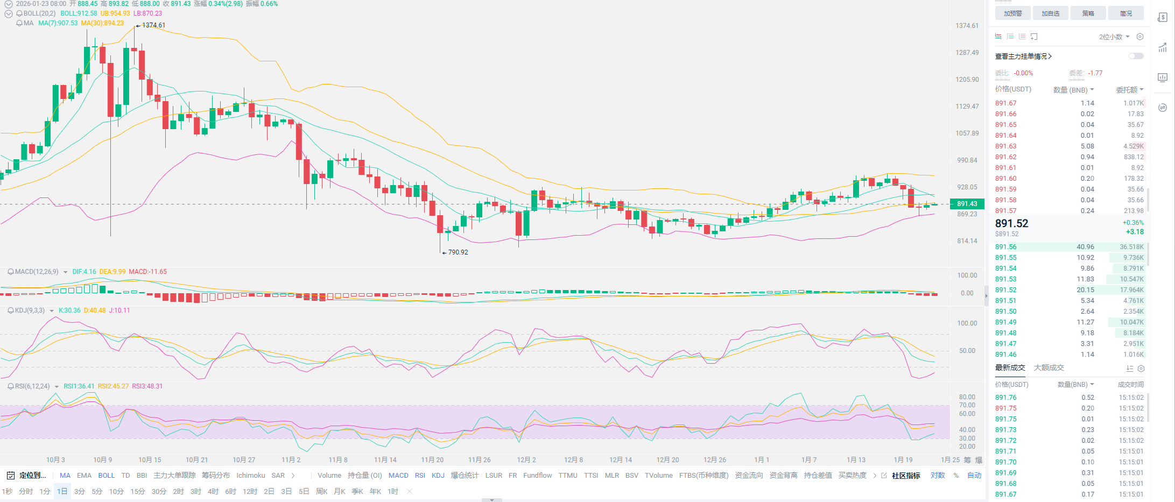Image resolution: width=1175 pixels, height=502 pixels.
Task: Switch to the 大额成交 tab
Action: tap(1049, 368)
